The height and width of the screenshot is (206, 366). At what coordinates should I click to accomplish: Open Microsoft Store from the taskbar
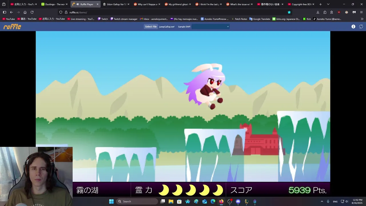tap(179, 201)
